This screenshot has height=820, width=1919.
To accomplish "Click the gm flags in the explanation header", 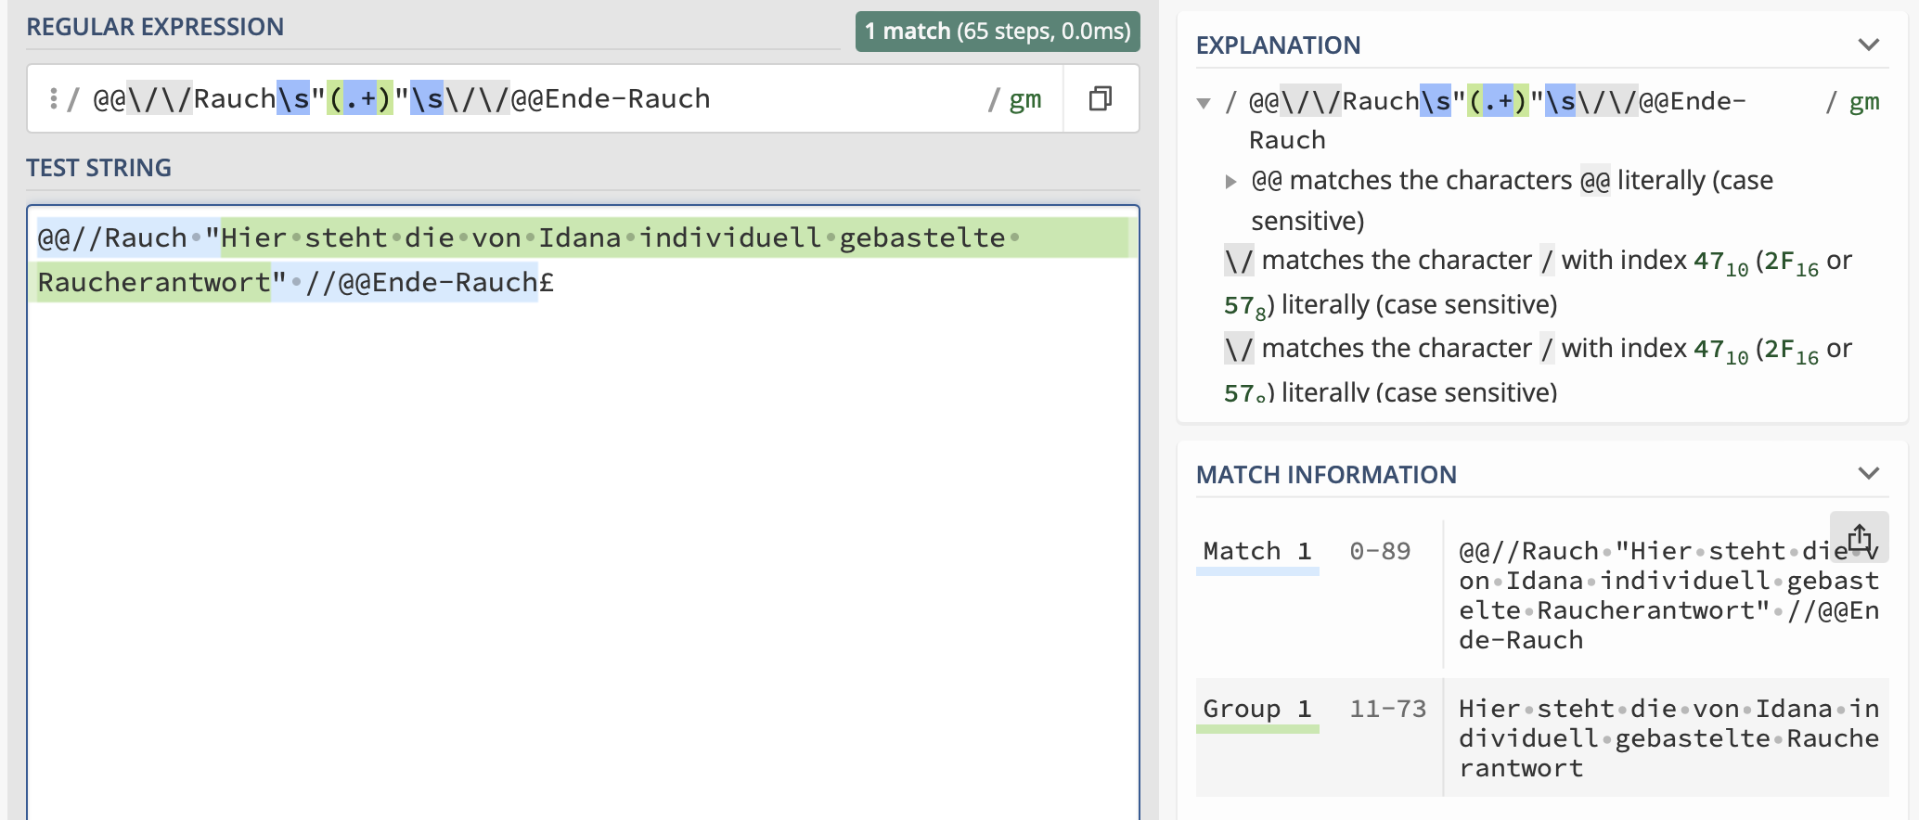I will (1863, 102).
